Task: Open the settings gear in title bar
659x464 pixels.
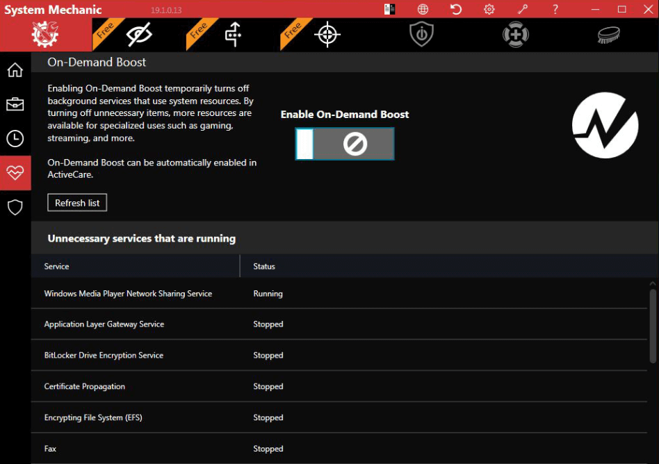Action: (489, 9)
